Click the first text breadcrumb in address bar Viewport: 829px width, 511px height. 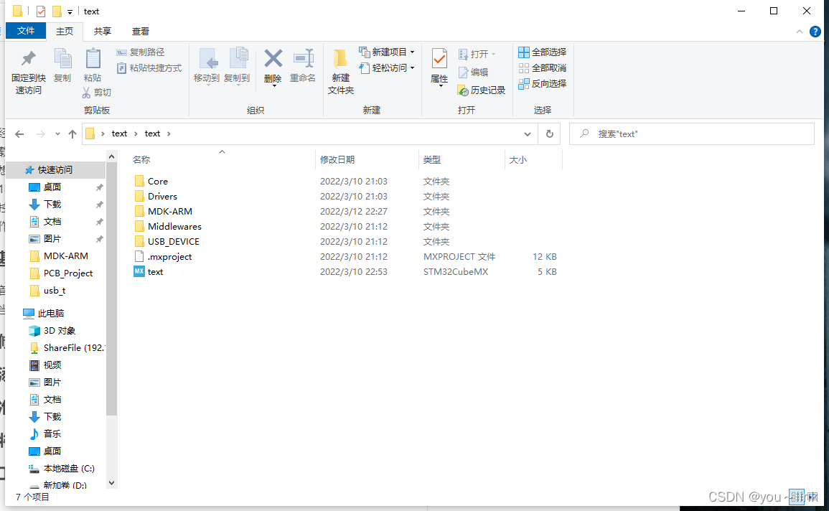click(119, 133)
